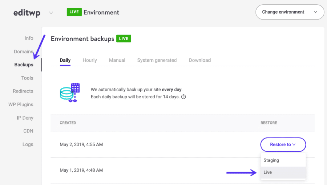Navigate to Redirects in sidebar

click(23, 91)
